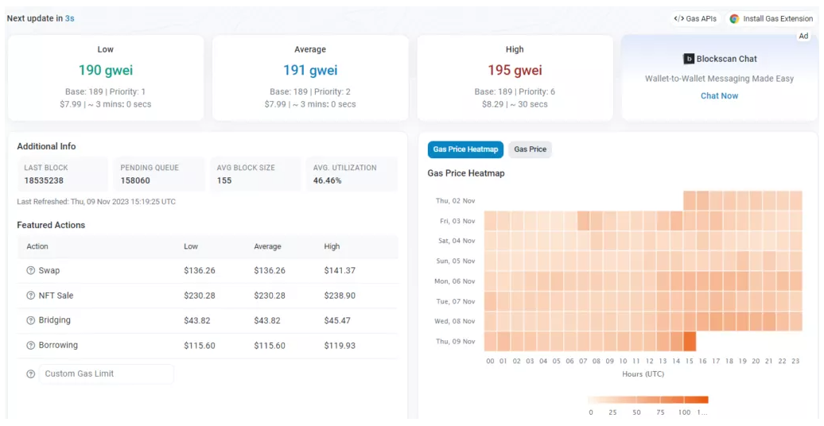
Task: Click the help icon beside Bridging
Action: [31, 320]
